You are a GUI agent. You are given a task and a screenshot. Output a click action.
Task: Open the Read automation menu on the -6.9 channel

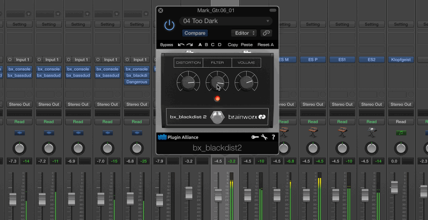[x=78, y=122]
